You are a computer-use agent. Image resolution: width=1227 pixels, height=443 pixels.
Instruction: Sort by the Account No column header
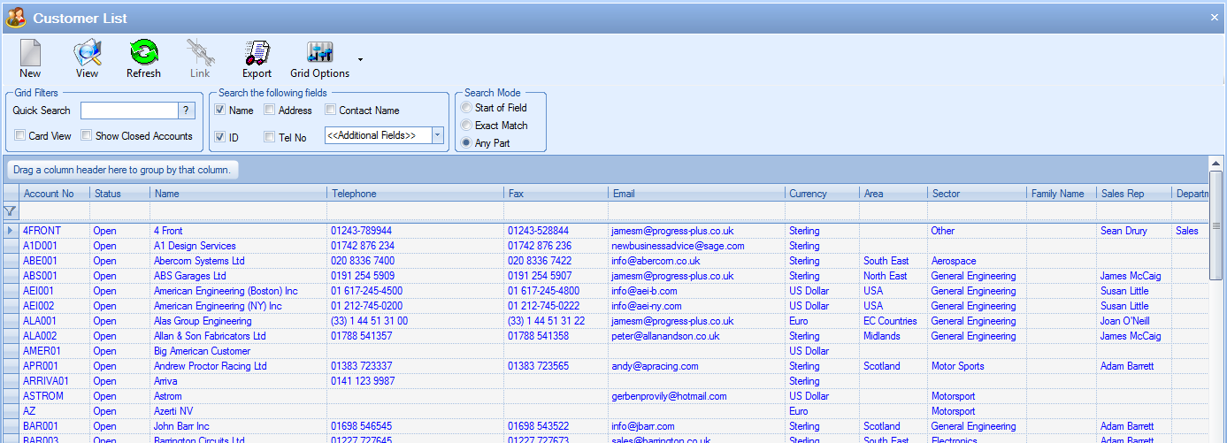tap(49, 194)
